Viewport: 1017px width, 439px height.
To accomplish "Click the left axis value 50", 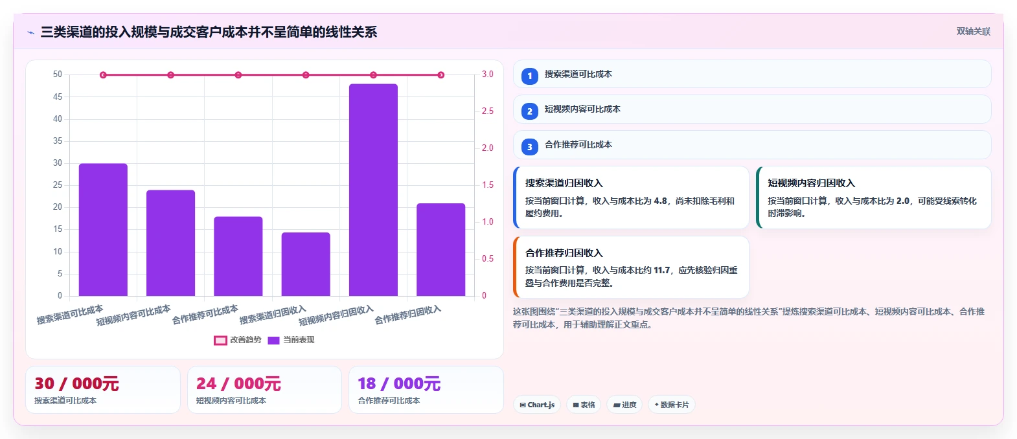I will tap(58, 74).
